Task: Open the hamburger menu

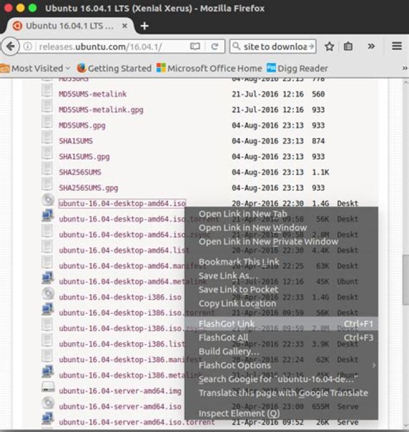Action: [397, 46]
